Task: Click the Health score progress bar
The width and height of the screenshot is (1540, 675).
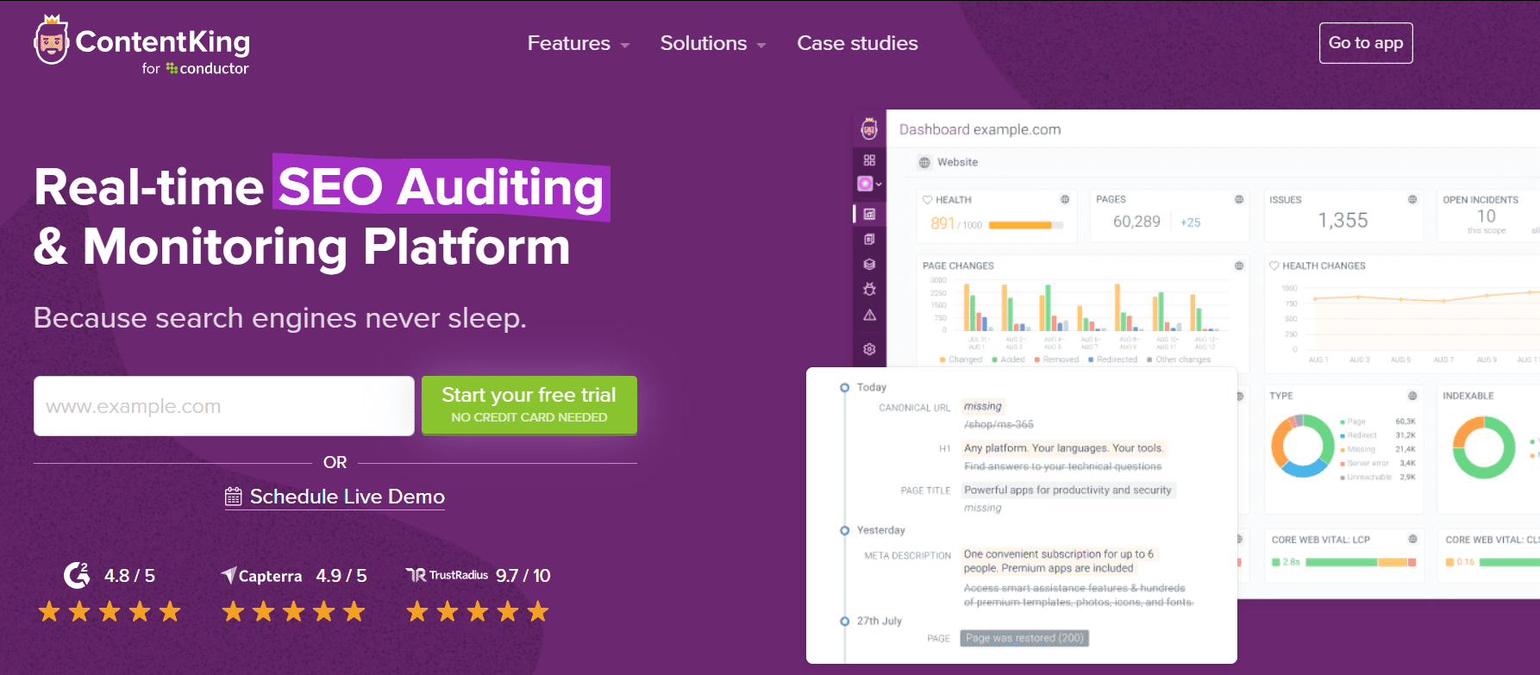Action: (x=1026, y=225)
